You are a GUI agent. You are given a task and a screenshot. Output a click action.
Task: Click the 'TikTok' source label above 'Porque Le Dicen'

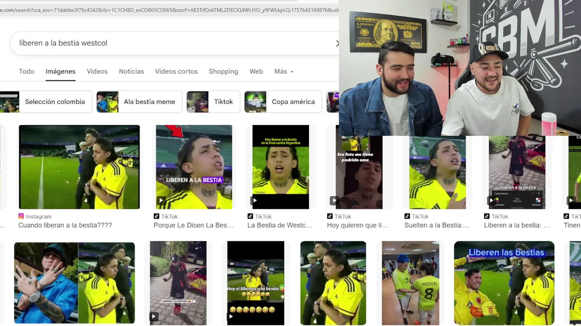click(x=169, y=216)
